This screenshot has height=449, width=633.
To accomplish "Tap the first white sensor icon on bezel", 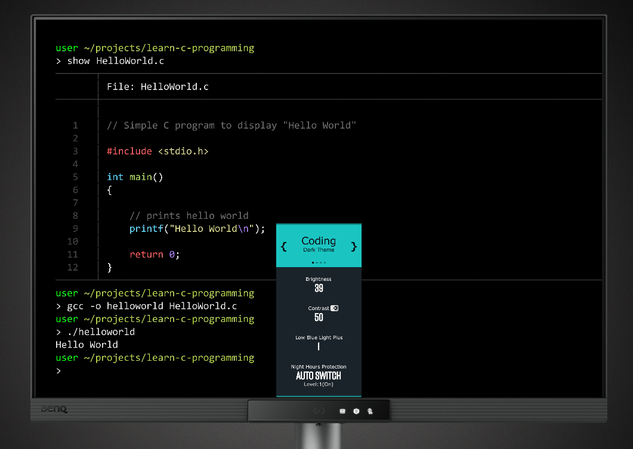I will 343,411.
